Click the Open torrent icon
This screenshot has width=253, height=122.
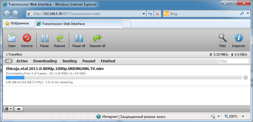tap(12, 38)
